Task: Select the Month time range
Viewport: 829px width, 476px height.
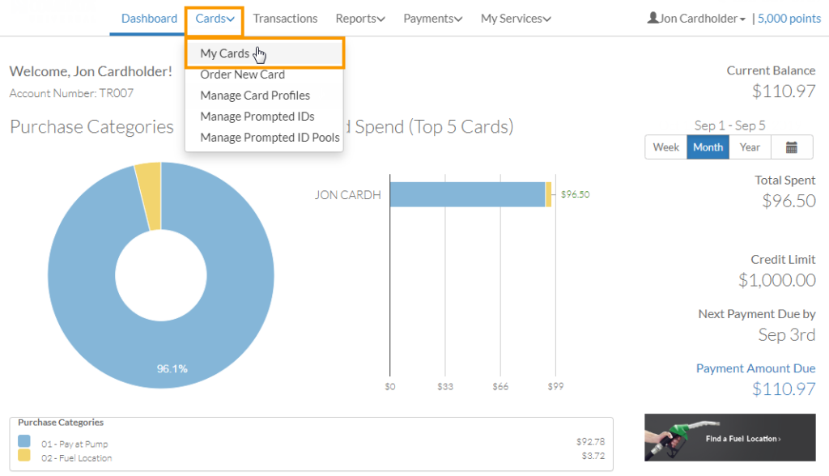Action: [x=708, y=147]
